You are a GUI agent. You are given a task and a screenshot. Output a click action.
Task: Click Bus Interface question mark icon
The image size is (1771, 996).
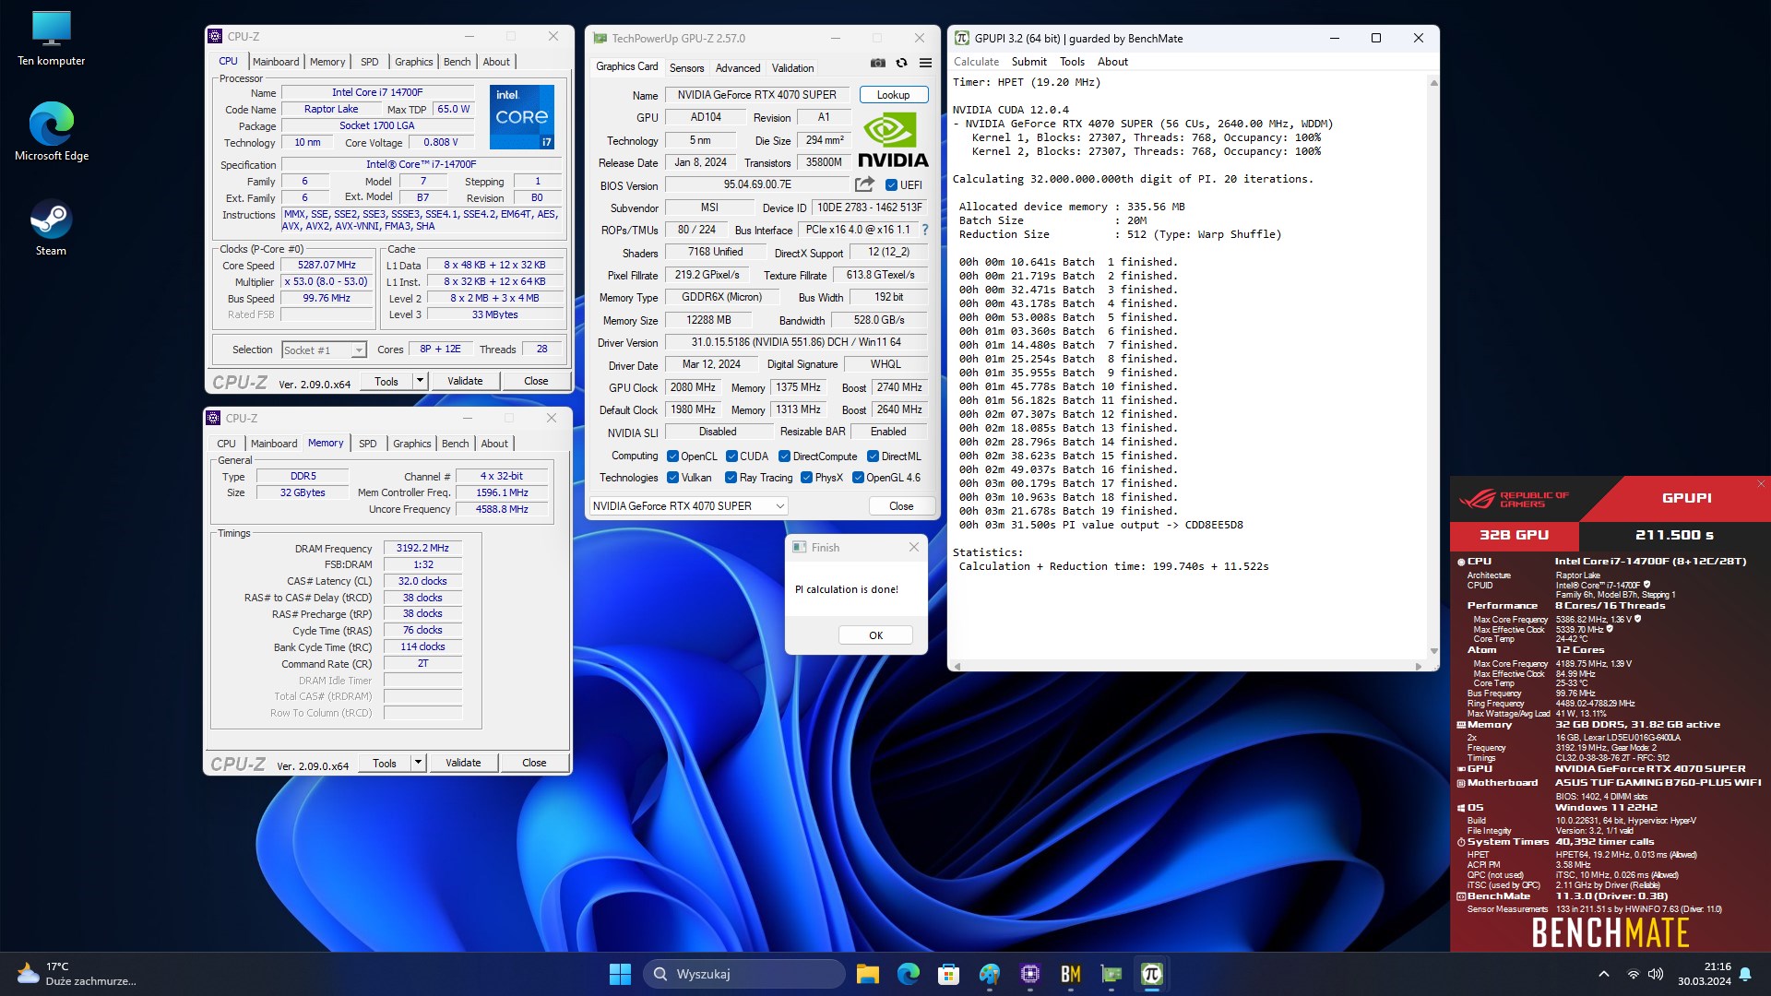point(924,230)
